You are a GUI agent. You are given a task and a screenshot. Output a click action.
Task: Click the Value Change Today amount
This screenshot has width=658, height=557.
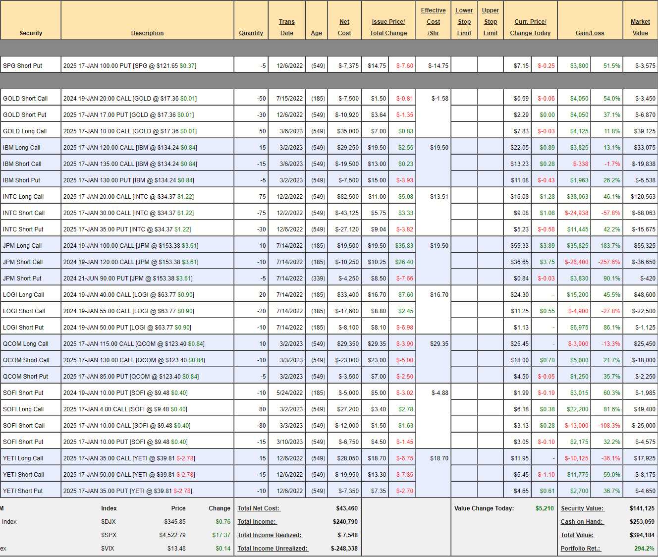545,508
